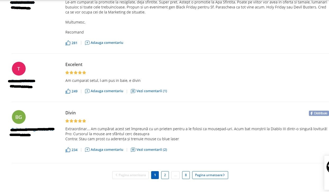The width and height of the screenshot is (329, 192).
Task: Click the green 'BG' user avatar
Action: point(19,117)
